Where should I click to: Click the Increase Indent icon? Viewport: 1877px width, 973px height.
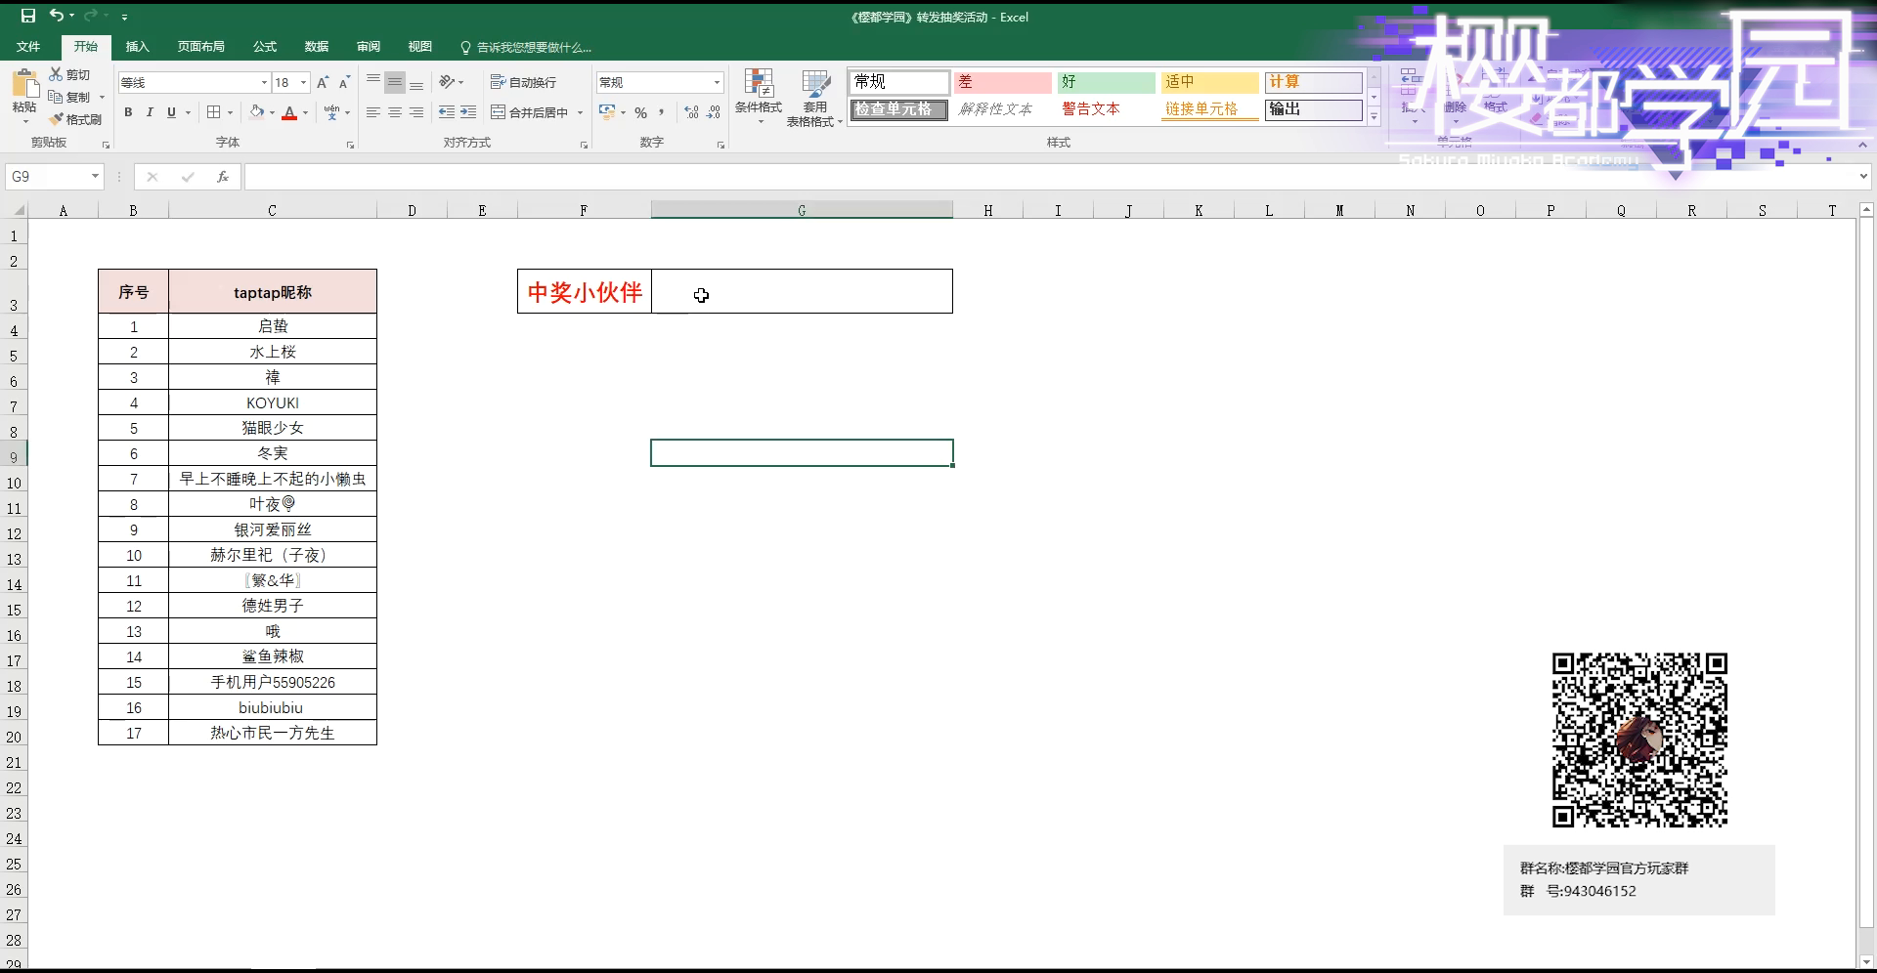pos(468,113)
